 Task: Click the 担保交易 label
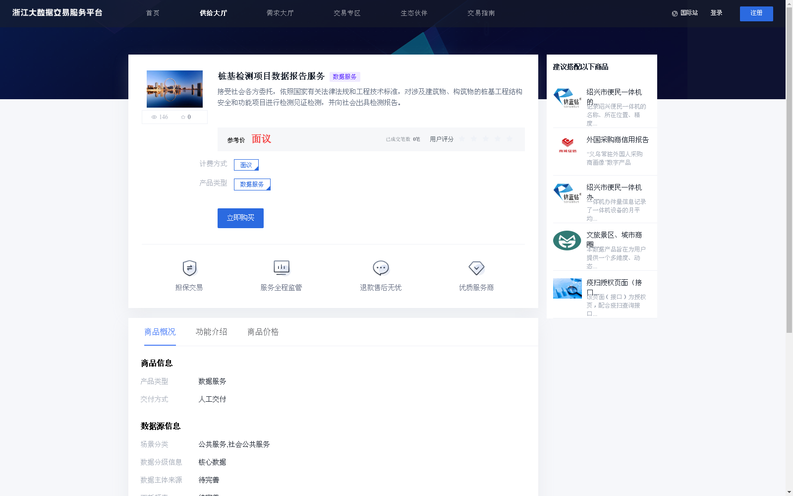pos(189,288)
